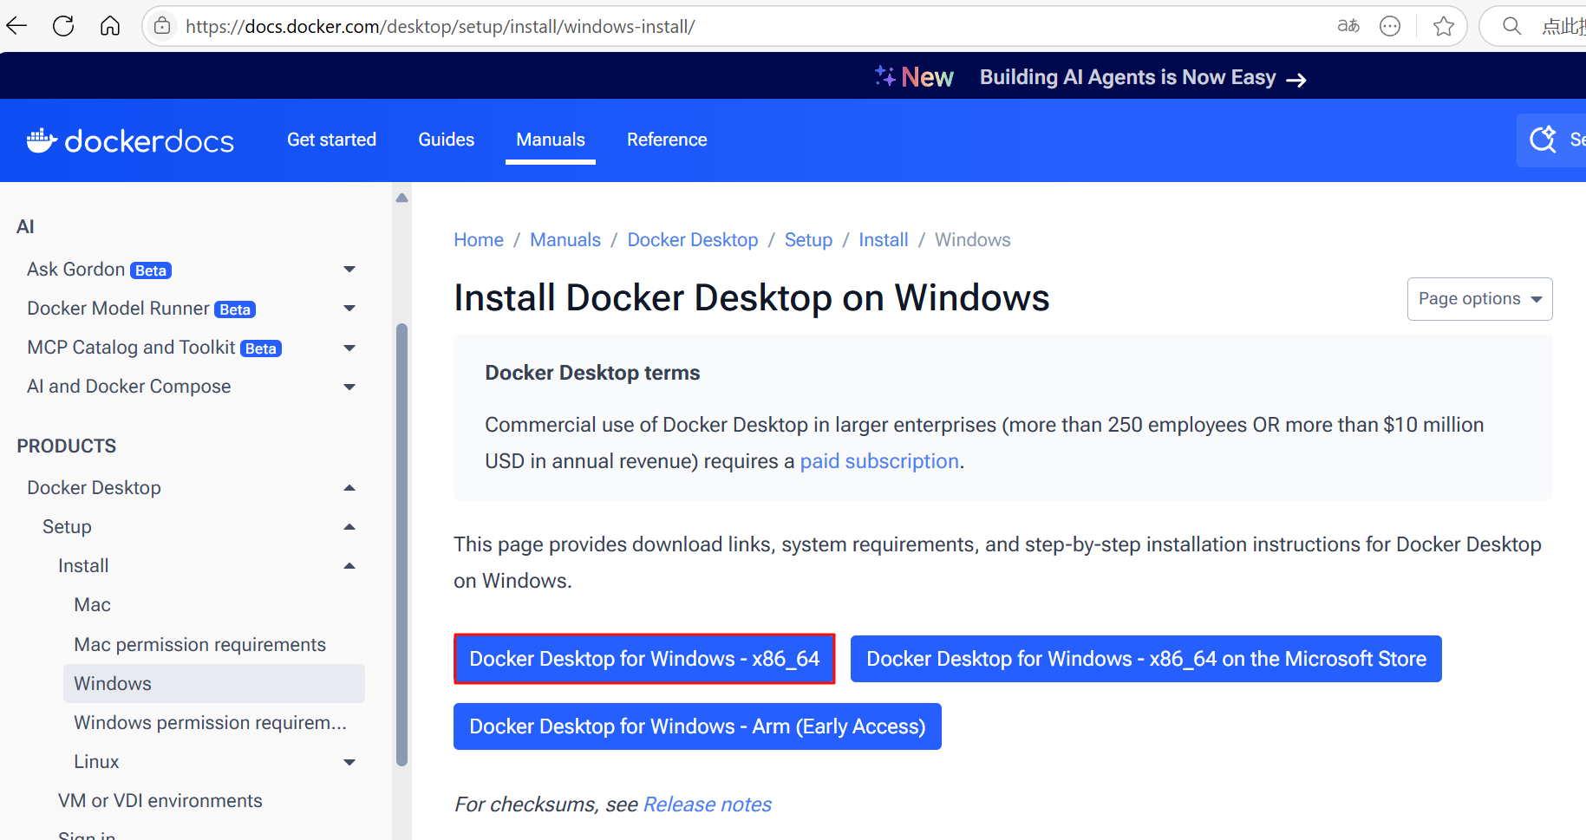Expand the AI and Docker Compose section

pyautogui.click(x=349, y=387)
